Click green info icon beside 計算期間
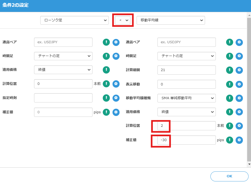251x186 pixels. 230,70
